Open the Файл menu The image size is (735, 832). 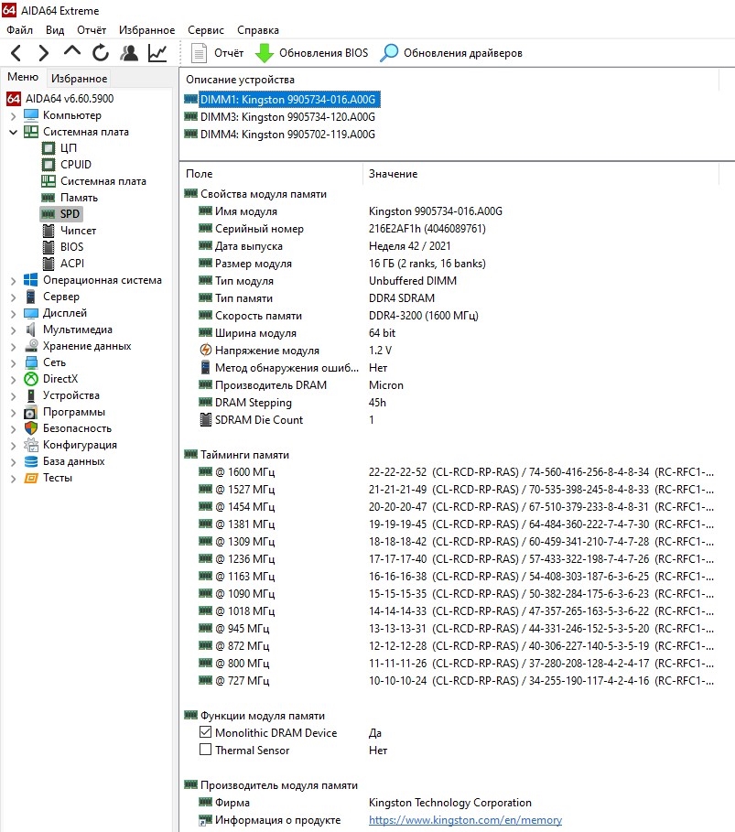coord(19,30)
